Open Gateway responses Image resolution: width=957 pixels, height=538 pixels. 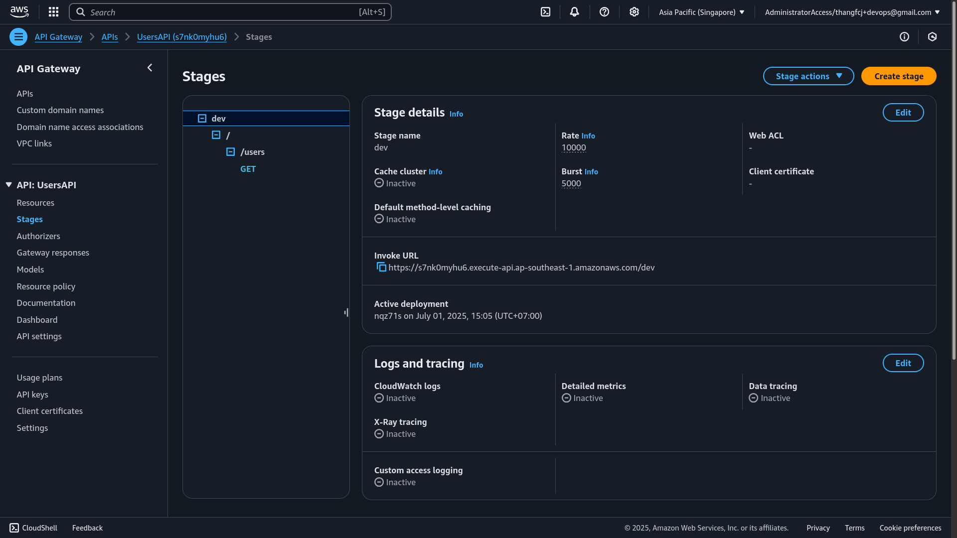53,253
